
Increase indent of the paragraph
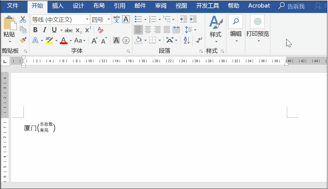pyautogui.click(x=193, y=19)
